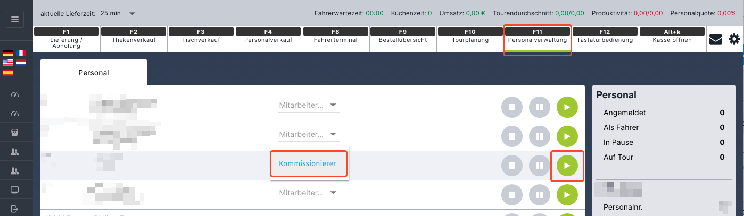Click the logout icon in sidebar

15,208
